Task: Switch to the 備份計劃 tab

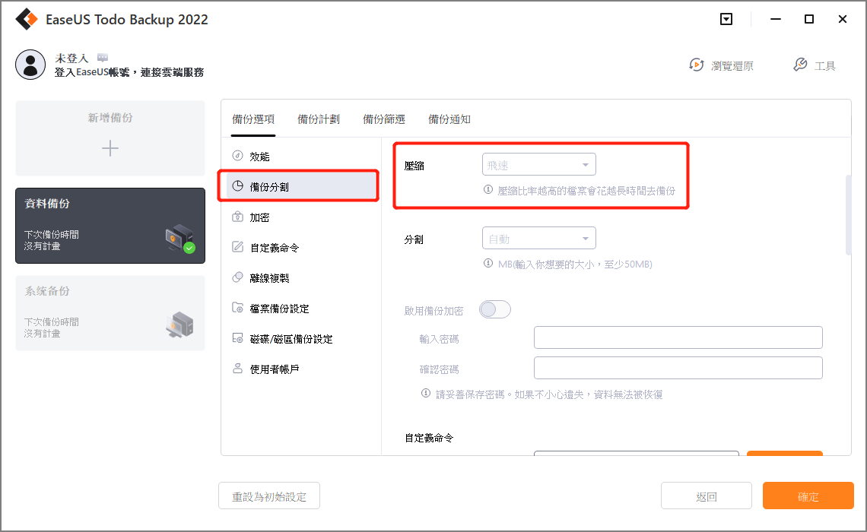Action: 319,119
